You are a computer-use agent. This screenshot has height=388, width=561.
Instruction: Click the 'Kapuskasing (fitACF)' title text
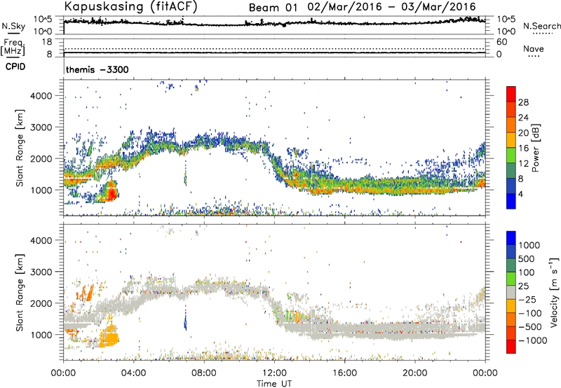[x=130, y=6]
